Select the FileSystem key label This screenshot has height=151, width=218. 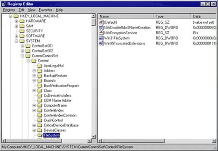click(52, 135)
